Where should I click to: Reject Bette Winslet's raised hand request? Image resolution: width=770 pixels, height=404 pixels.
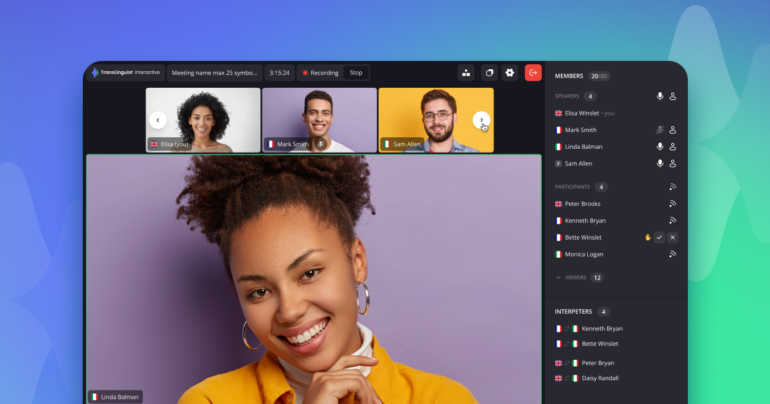[672, 237]
